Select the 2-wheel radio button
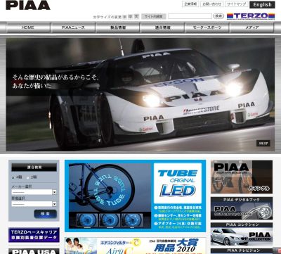Viewport: 281px width, 254px height. (28, 177)
